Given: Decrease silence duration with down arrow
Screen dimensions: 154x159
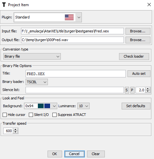Looking at the screenshot, I should point(148,91).
